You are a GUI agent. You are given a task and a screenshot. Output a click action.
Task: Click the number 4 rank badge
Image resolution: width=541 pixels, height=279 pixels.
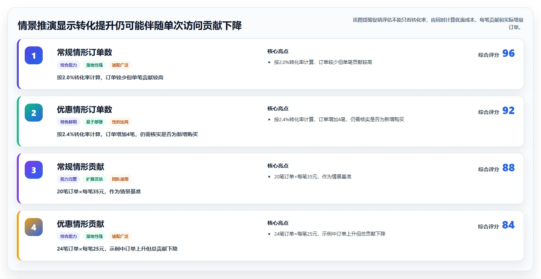click(34, 227)
